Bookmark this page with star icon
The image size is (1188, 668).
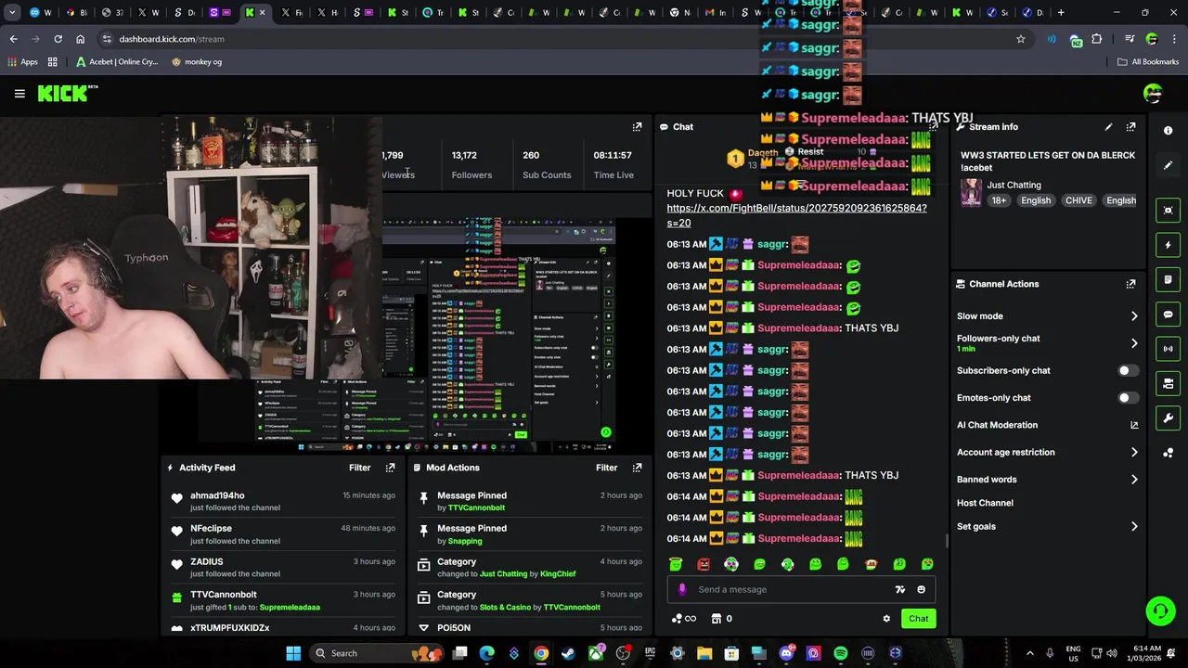[x=1020, y=39]
